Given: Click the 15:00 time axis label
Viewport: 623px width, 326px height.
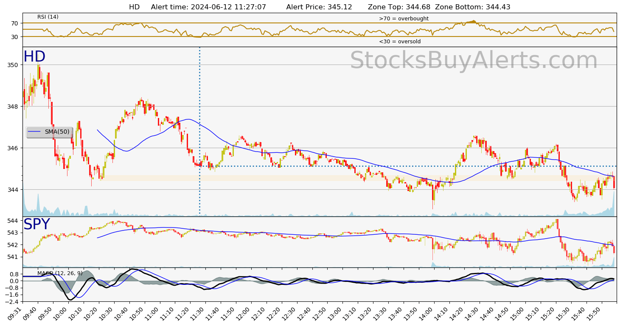Looking at the screenshot, I should pyautogui.click(x=519, y=313).
